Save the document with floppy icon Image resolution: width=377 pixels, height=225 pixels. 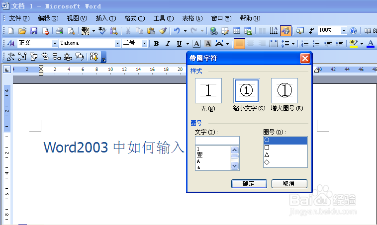(34, 31)
